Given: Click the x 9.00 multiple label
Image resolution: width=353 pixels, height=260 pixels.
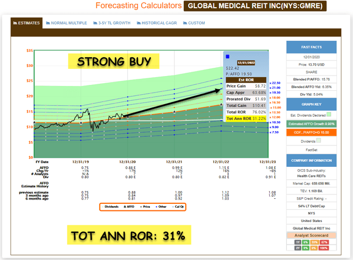Looking at the screenshot, I should [274, 127].
